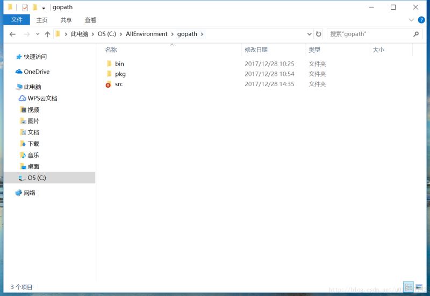Select the bin folder name
The width and height of the screenshot is (430, 296).
click(119, 64)
